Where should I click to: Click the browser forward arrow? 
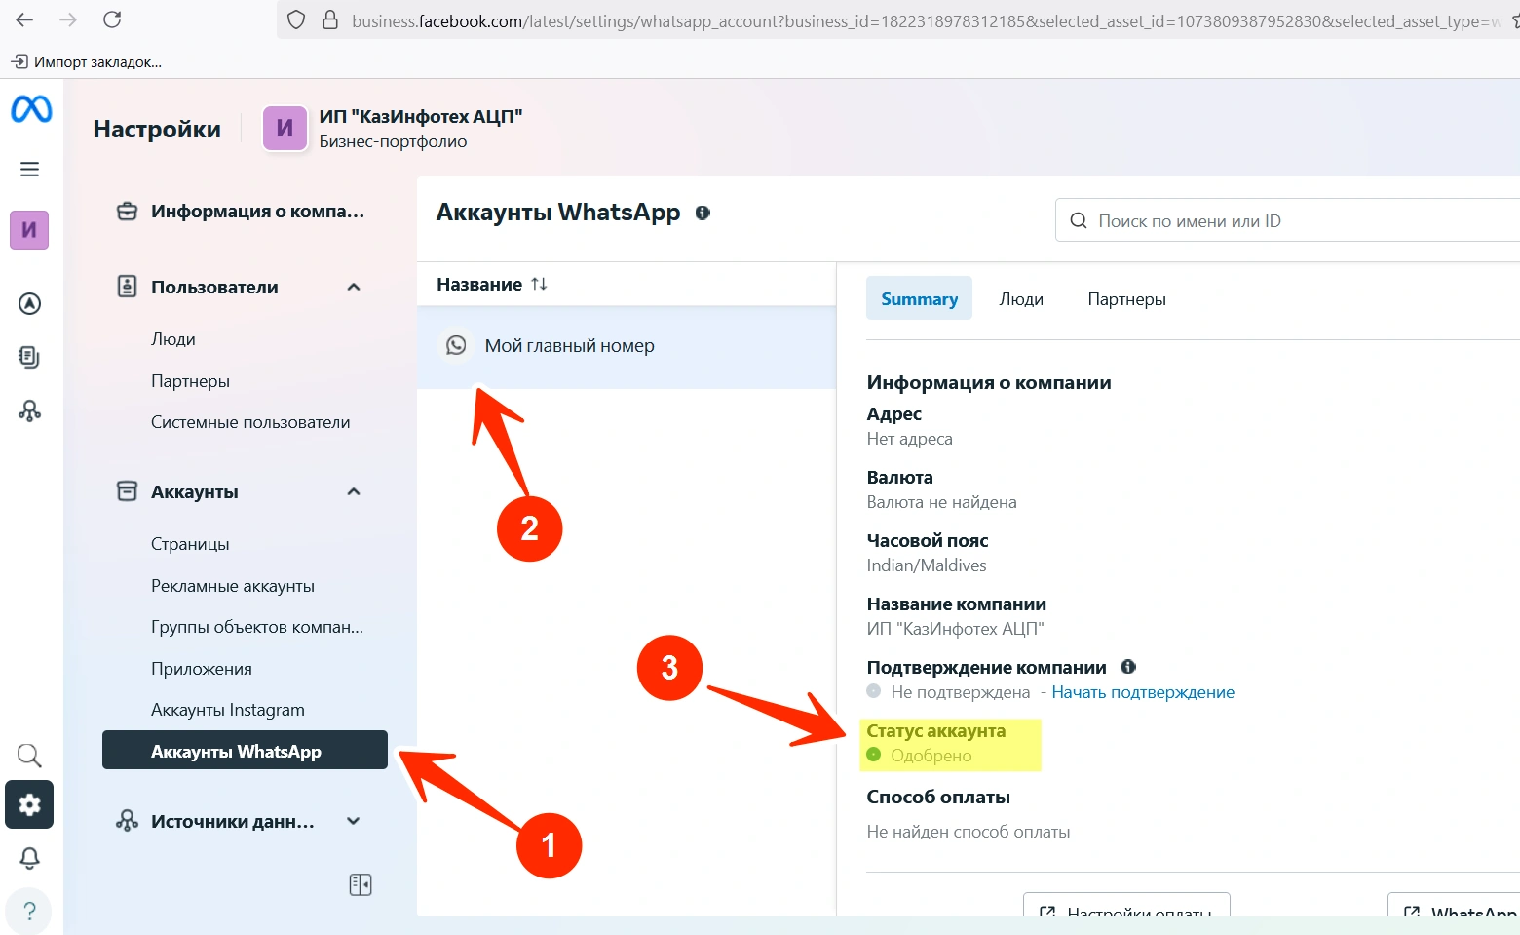pyautogui.click(x=68, y=19)
